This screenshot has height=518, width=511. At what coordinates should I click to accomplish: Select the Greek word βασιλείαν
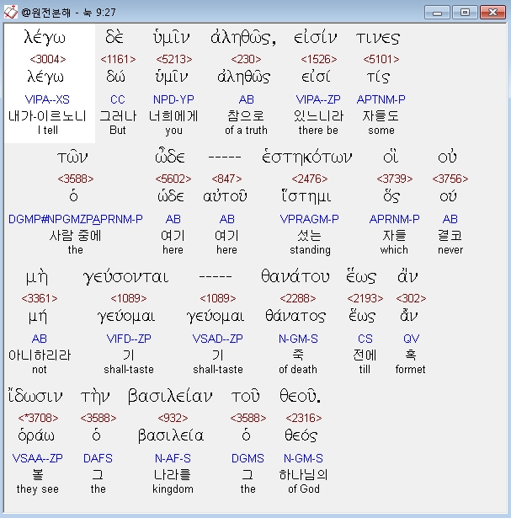170,397
